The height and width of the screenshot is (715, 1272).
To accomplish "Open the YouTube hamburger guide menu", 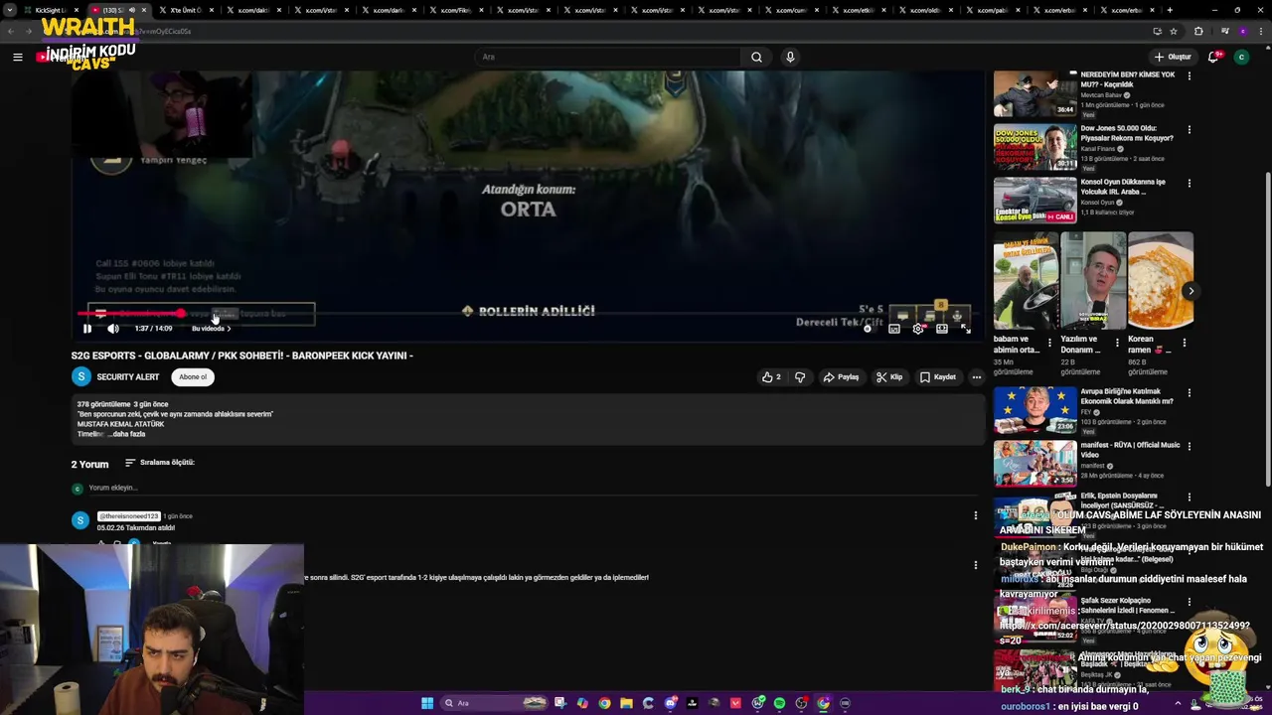I will click(17, 57).
